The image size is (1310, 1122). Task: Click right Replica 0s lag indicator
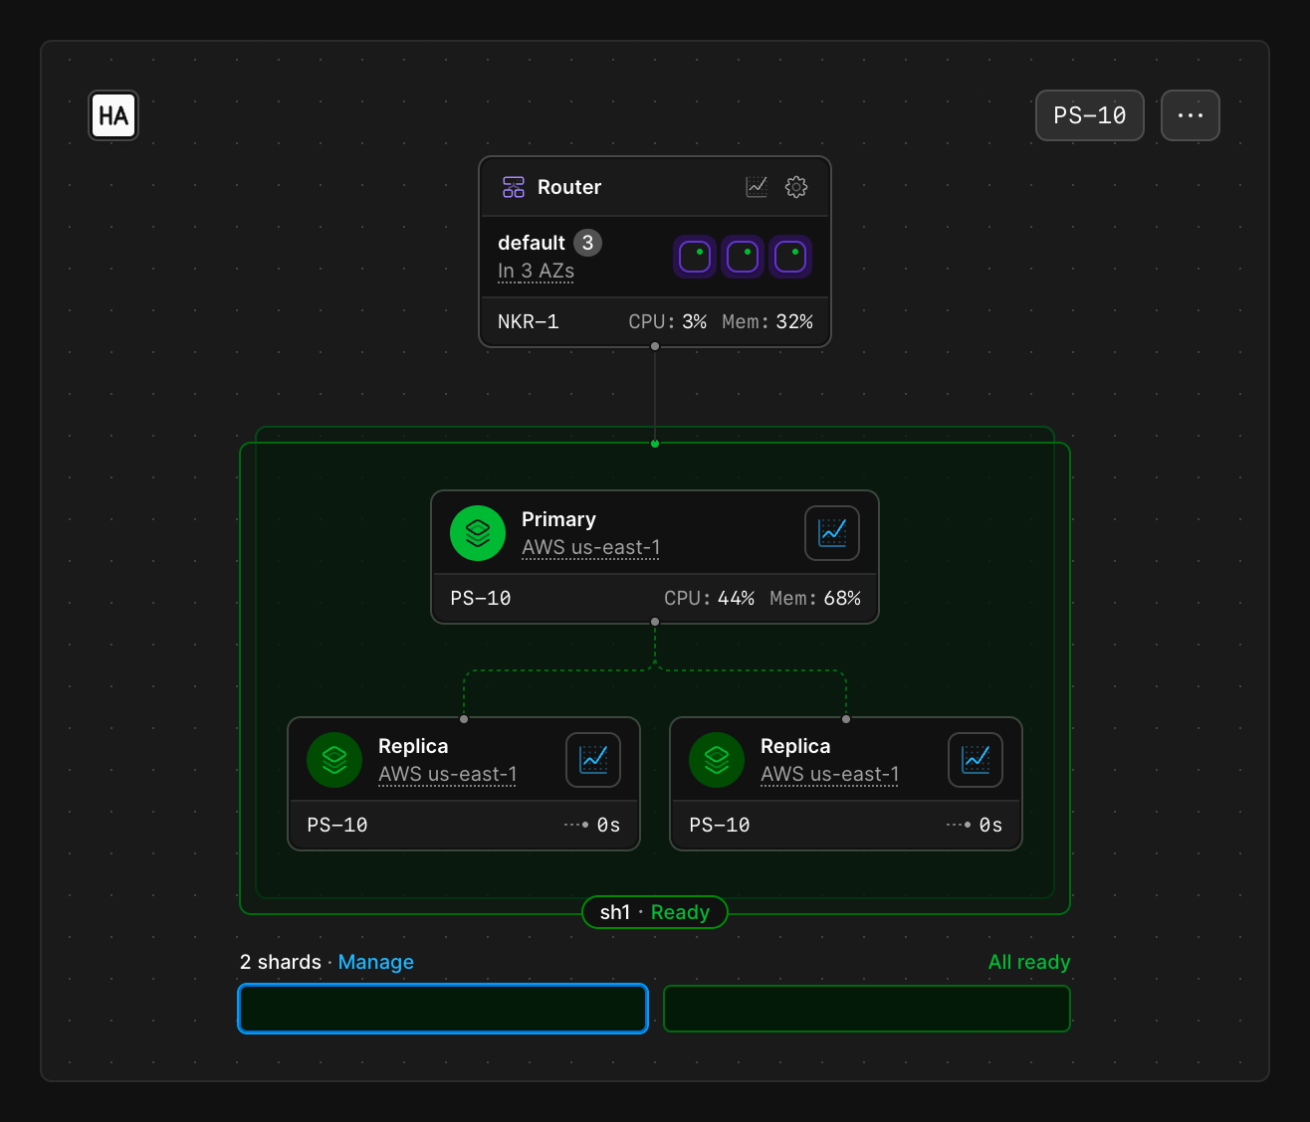click(x=975, y=825)
